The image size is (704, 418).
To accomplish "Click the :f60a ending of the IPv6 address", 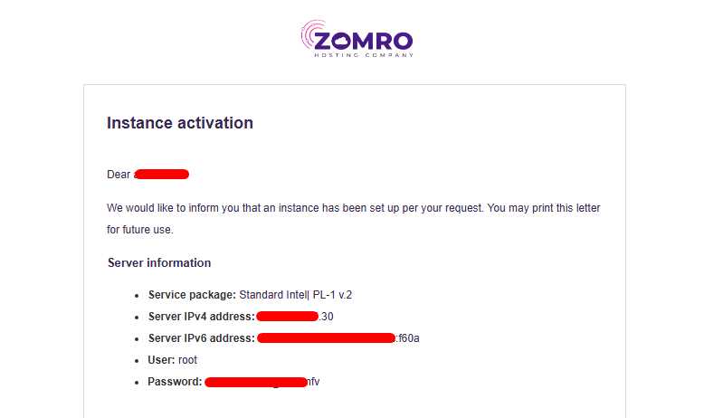I will coord(408,338).
